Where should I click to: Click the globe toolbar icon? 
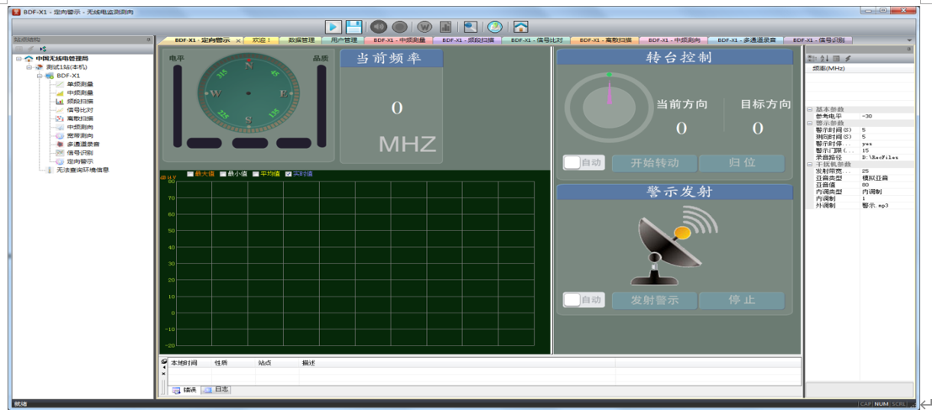495,27
